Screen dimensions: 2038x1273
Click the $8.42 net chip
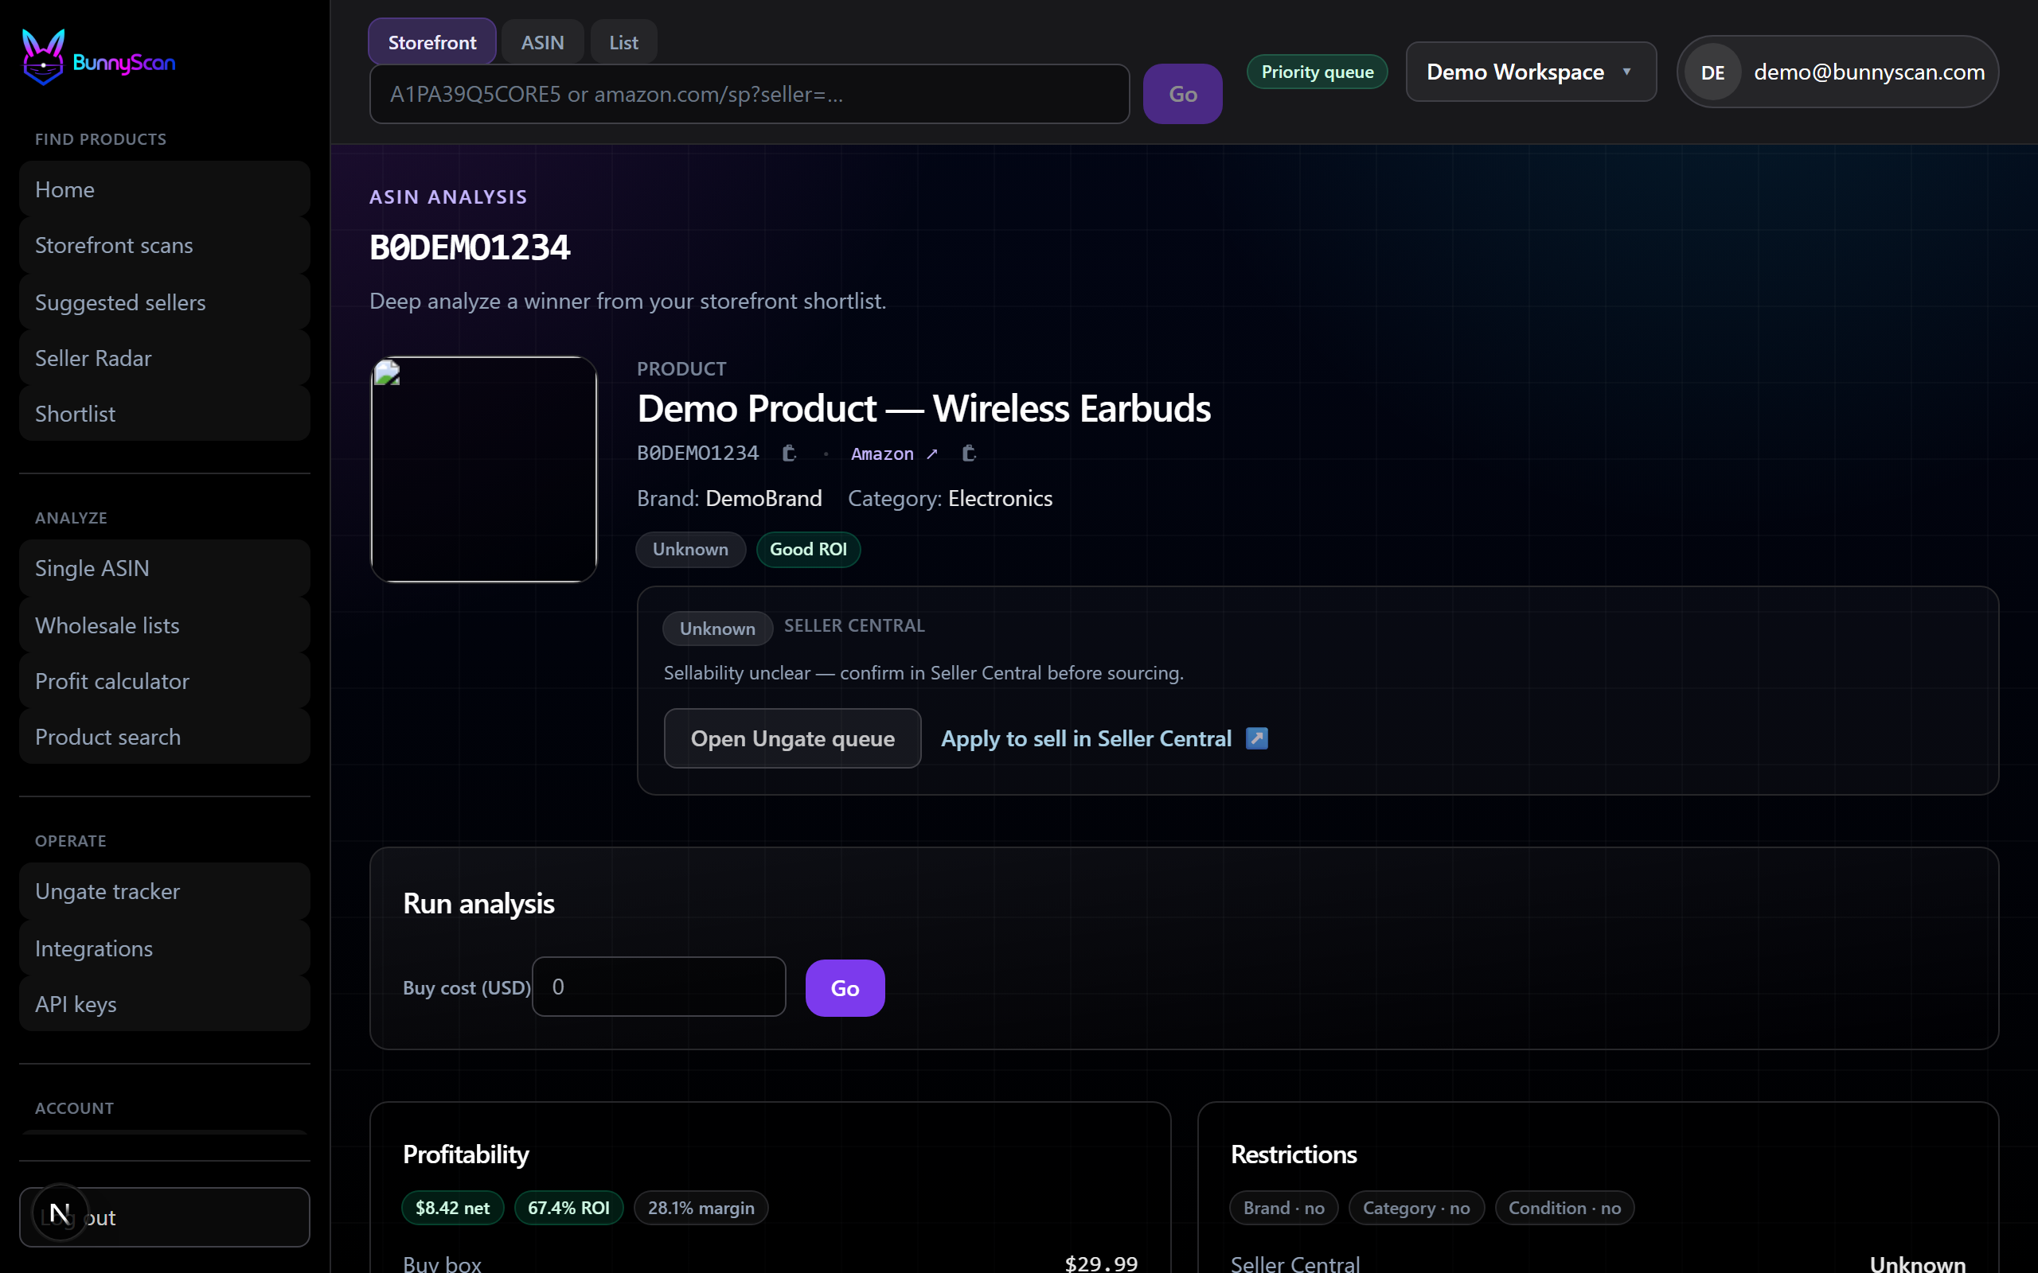click(x=452, y=1209)
